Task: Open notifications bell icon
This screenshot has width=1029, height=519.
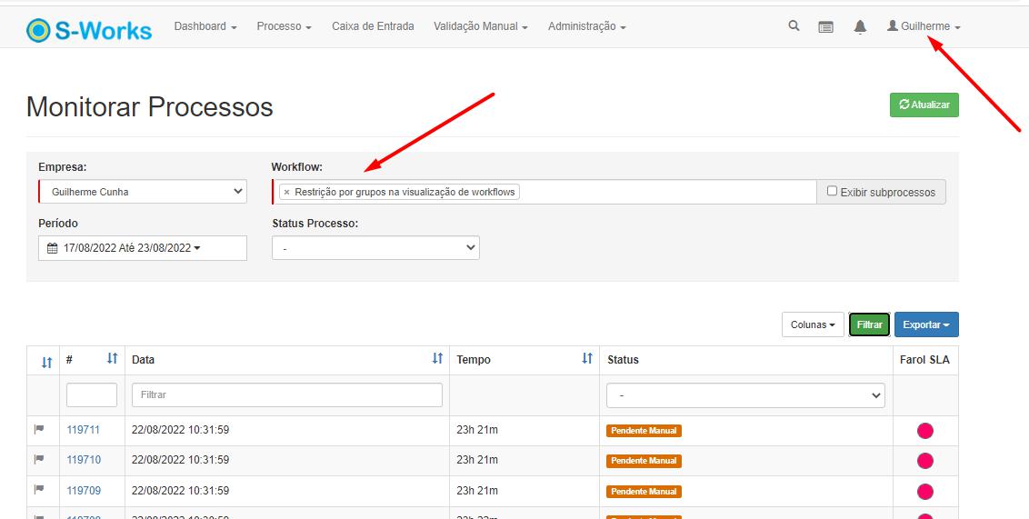Action: pos(860,27)
